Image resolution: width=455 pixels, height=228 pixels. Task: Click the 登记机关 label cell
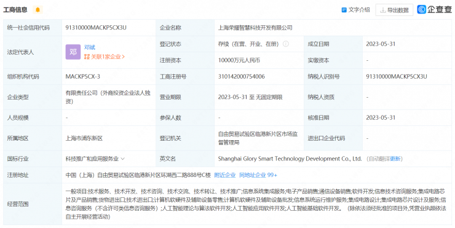coord(185,138)
